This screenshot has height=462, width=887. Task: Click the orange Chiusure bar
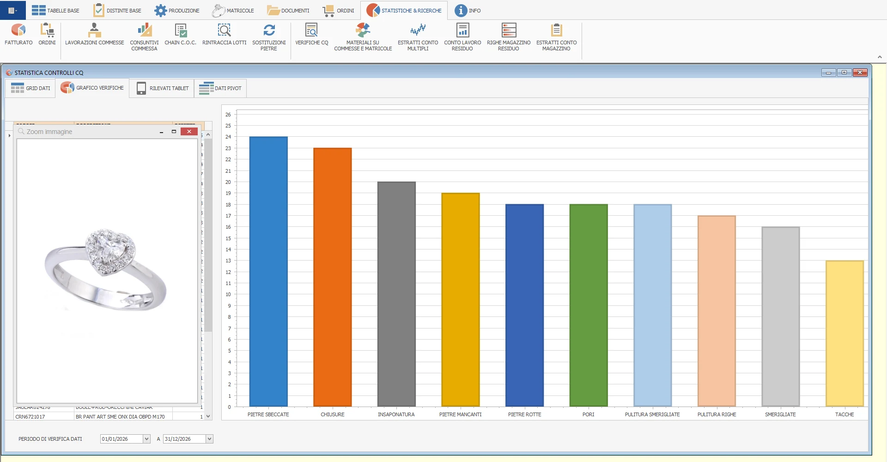[333, 277]
